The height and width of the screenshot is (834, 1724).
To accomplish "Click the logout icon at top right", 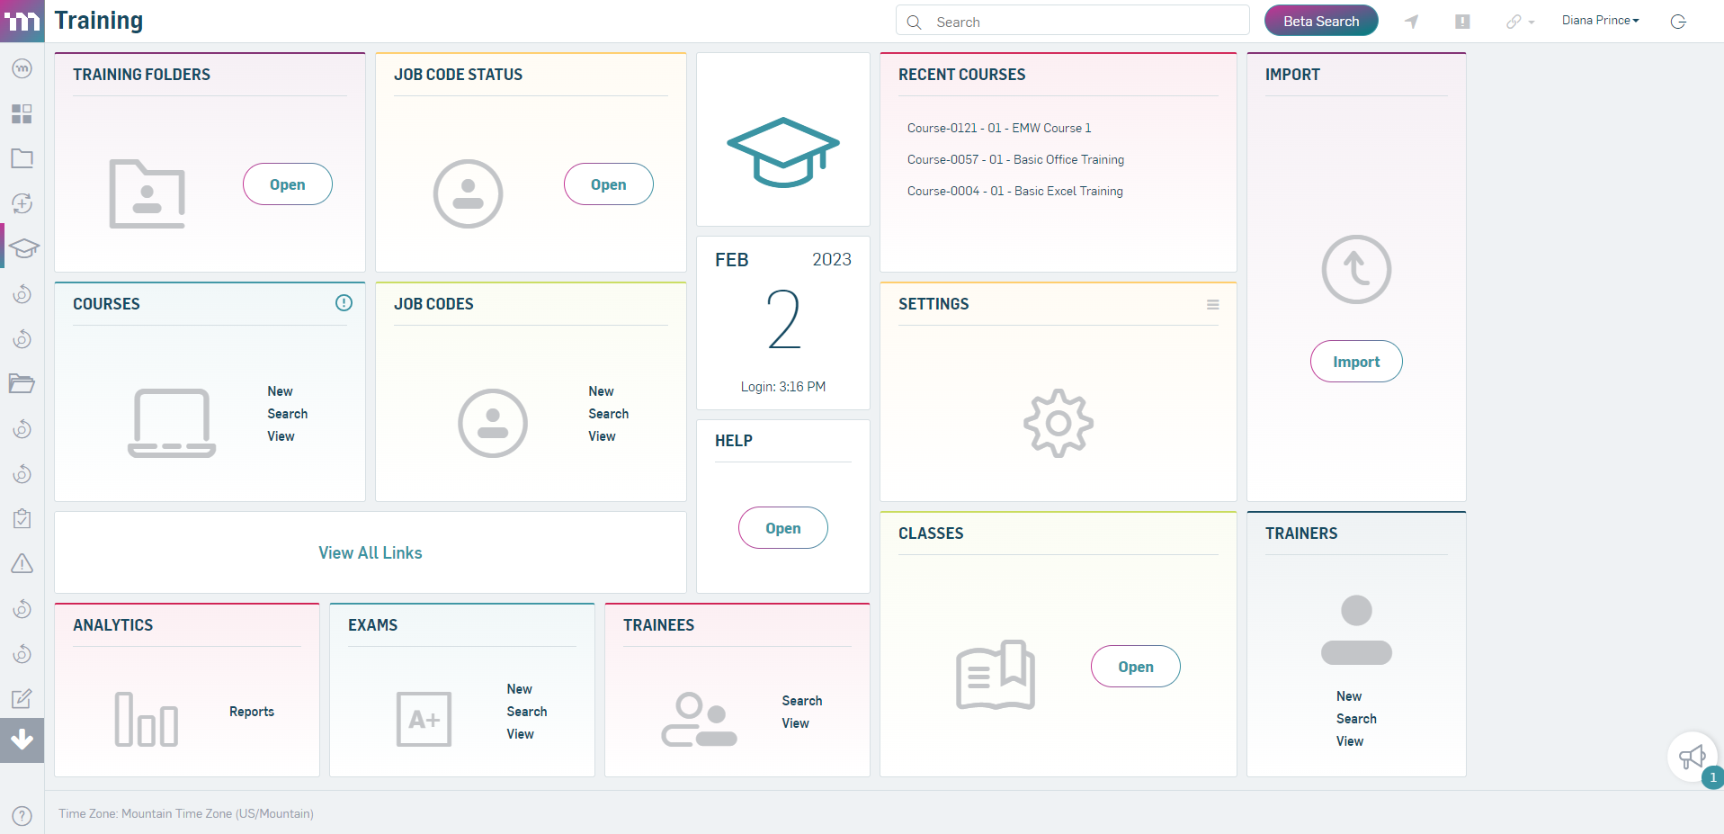I will [x=1677, y=22].
